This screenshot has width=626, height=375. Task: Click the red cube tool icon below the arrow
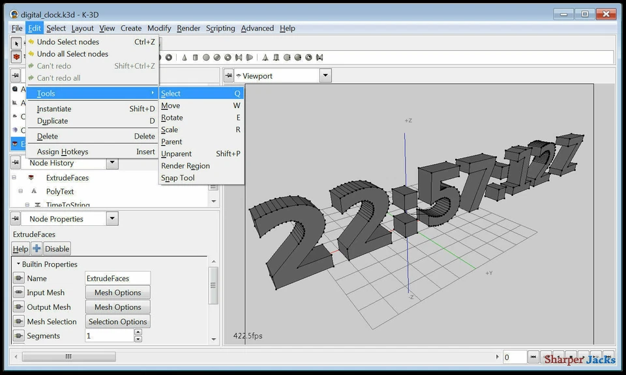[x=16, y=56]
